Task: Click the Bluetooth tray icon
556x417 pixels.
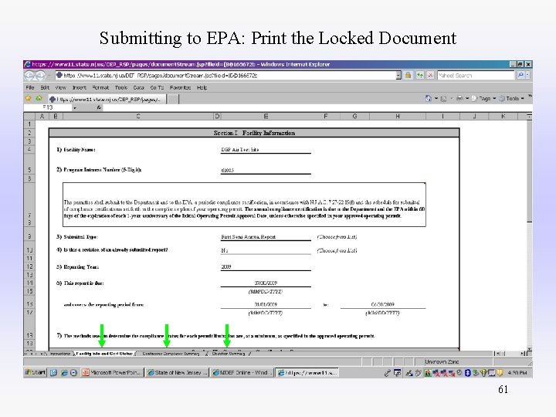Action: tap(467, 373)
